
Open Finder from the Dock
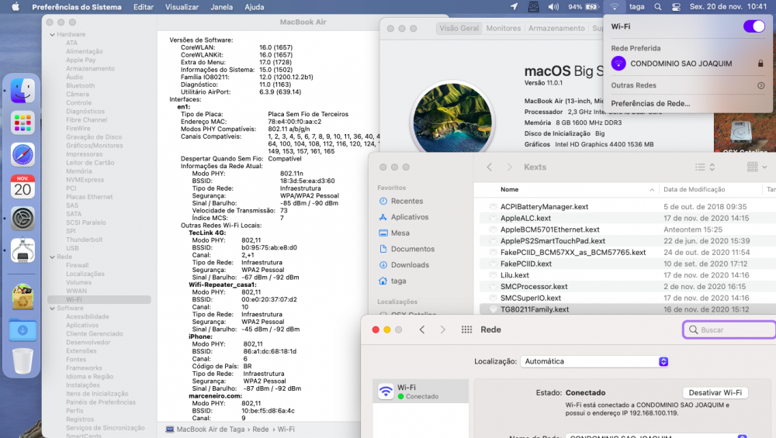point(23,91)
